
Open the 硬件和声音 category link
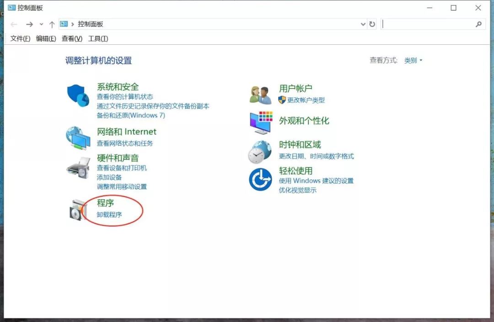pos(118,158)
